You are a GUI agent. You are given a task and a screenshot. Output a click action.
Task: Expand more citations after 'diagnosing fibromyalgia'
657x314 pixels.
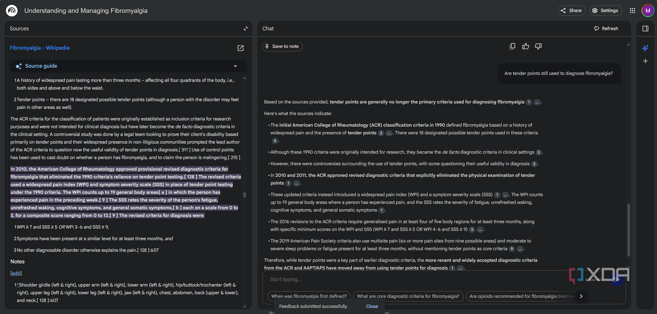click(x=537, y=102)
